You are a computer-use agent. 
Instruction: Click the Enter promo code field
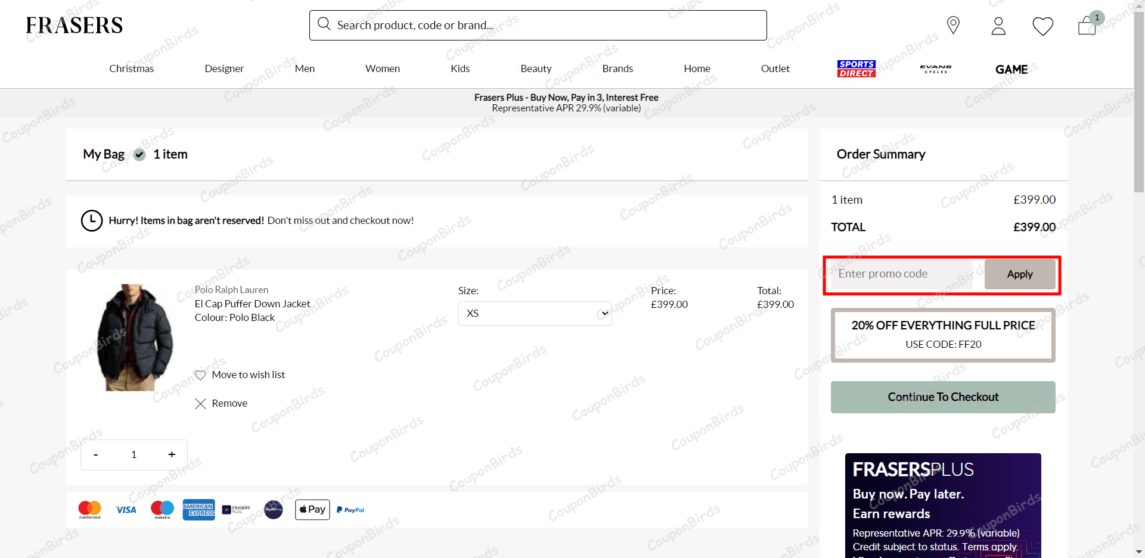coord(900,274)
